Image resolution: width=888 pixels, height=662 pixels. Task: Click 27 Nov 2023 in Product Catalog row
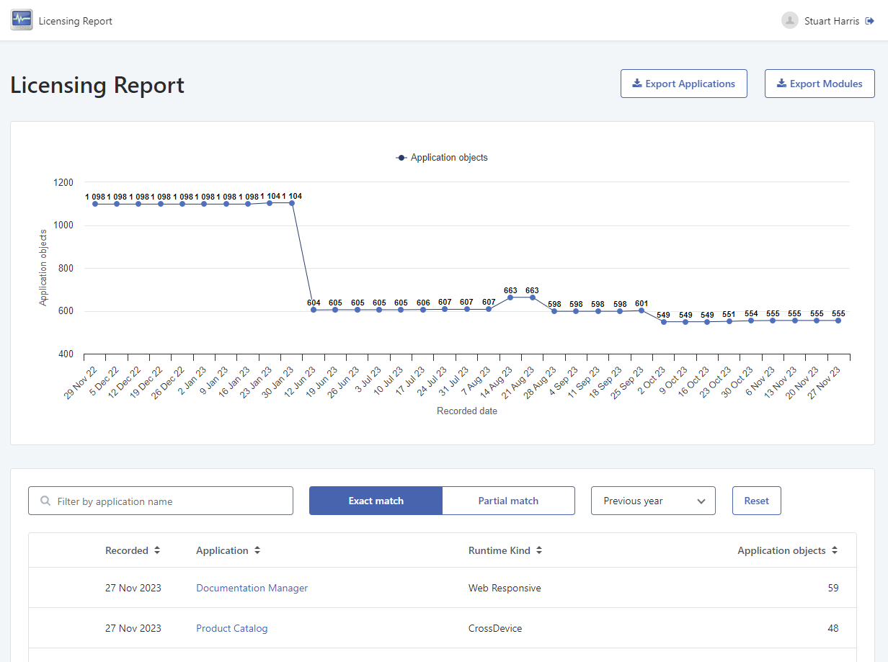pyautogui.click(x=133, y=628)
